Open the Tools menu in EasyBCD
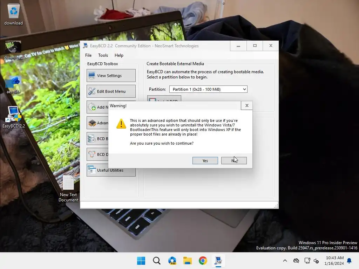Screen dimensions: 359x269 103,55
